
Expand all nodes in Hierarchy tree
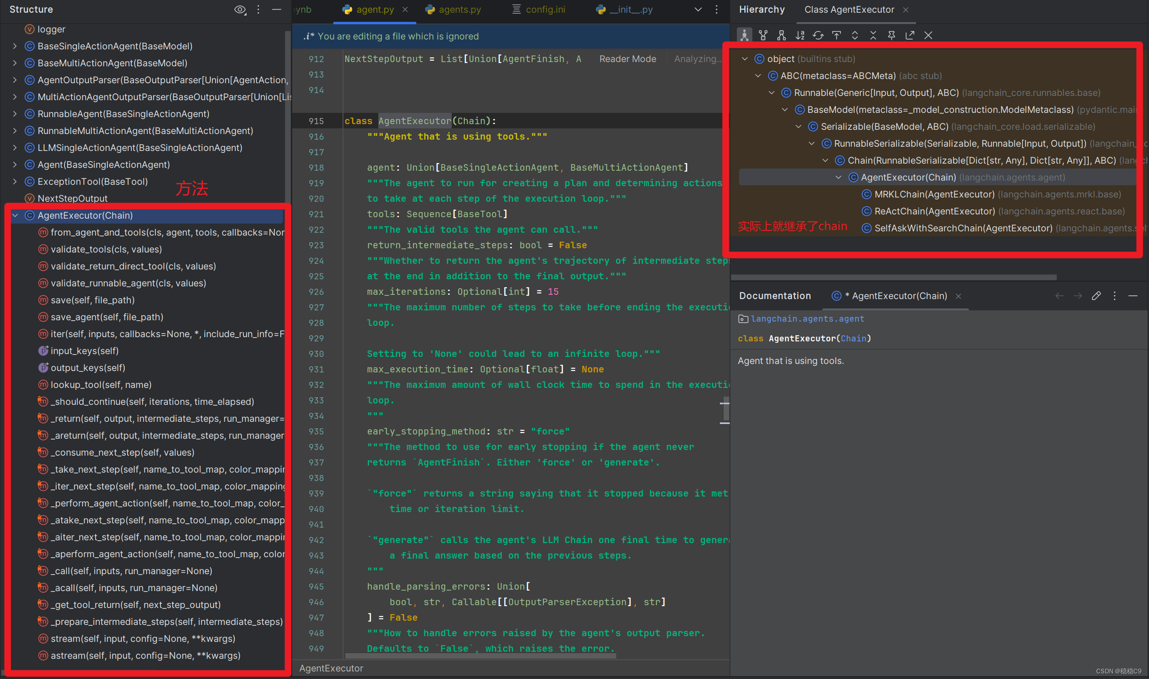pos(855,35)
